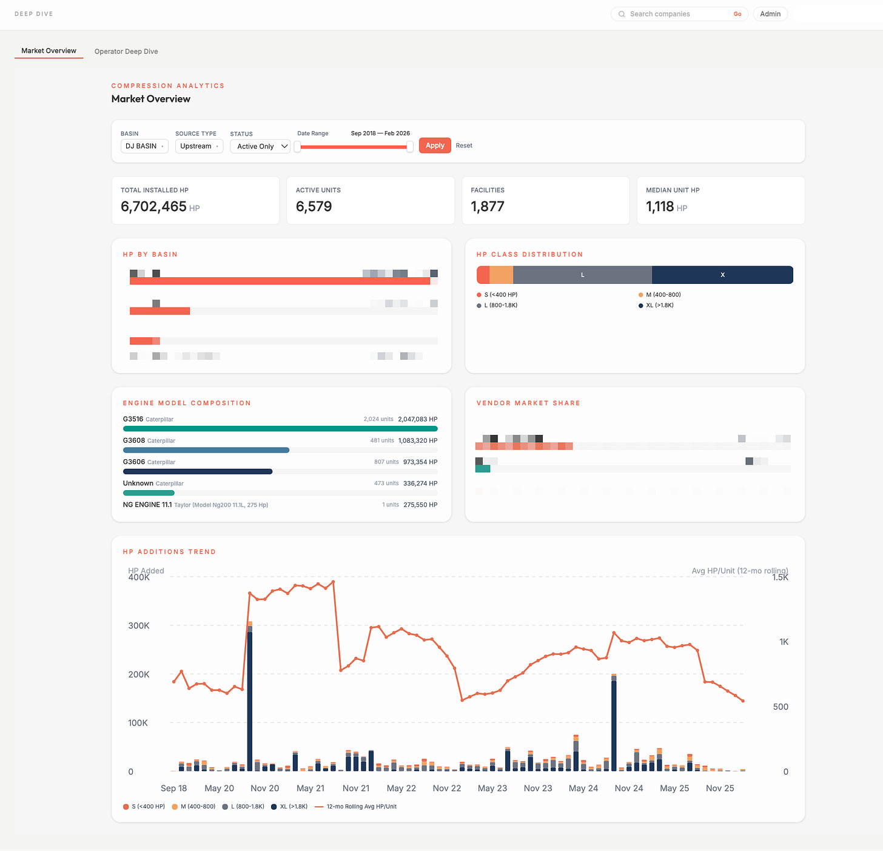Switch to Market Overview tab

click(x=49, y=51)
